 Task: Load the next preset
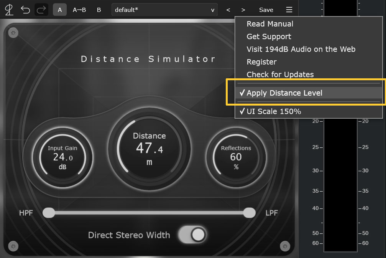pyautogui.click(x=243, y=10)
